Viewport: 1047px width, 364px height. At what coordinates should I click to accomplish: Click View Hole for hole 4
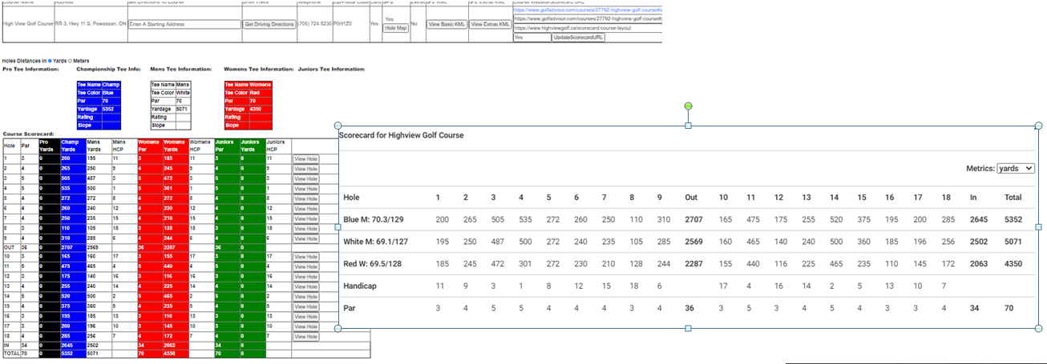[x=306, y=189]
